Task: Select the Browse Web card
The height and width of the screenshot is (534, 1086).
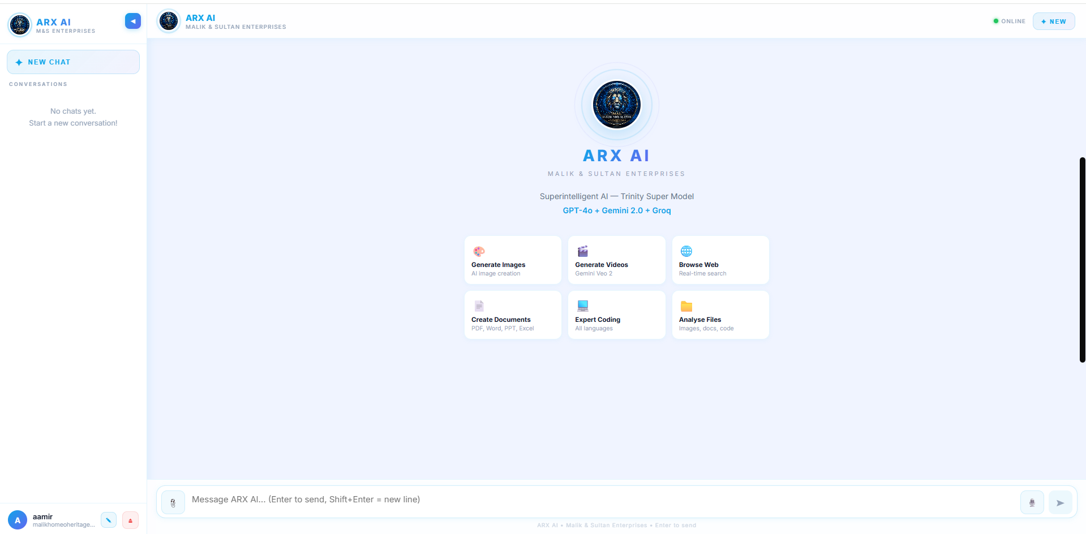Action: tap(720, 260)
